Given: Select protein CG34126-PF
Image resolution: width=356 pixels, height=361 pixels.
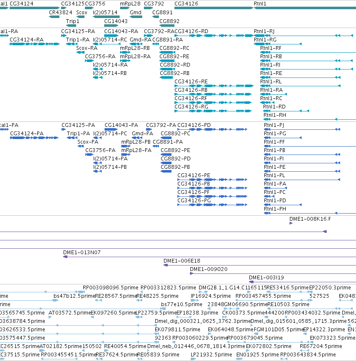Looking at the screenshot, I should click(193, 192).
